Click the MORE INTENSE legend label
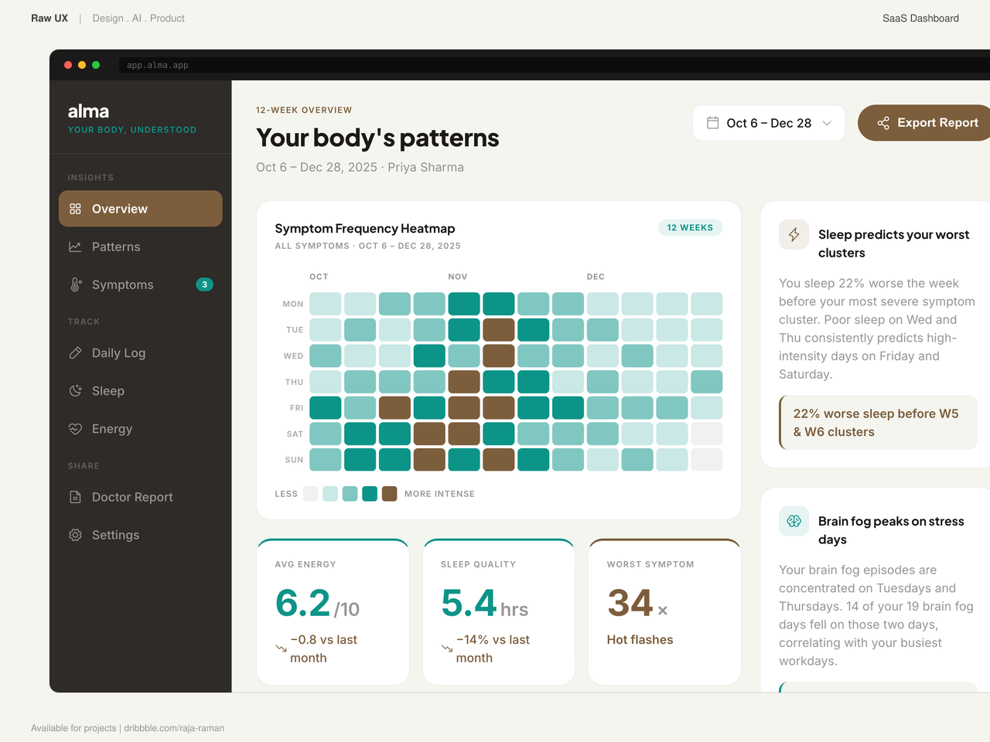This screenshot has width=990, height=742. [439, 494]
